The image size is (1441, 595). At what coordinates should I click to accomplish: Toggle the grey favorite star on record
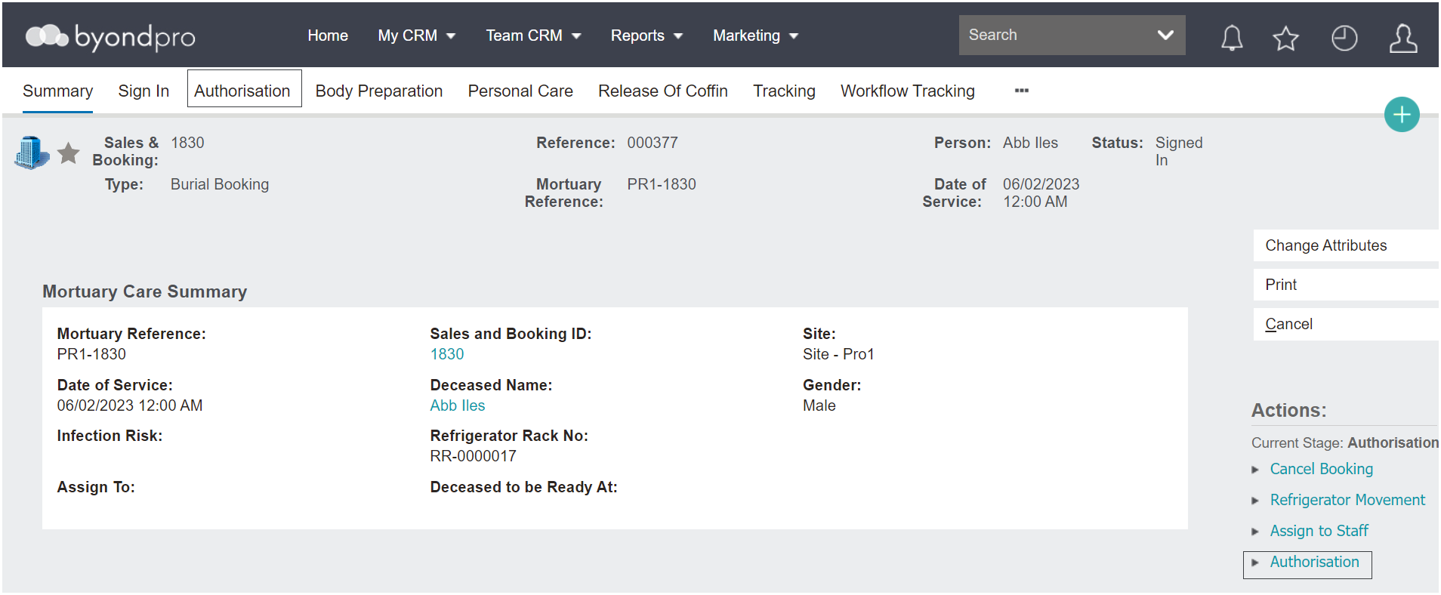pyautogui.click(x=69, y=153)
